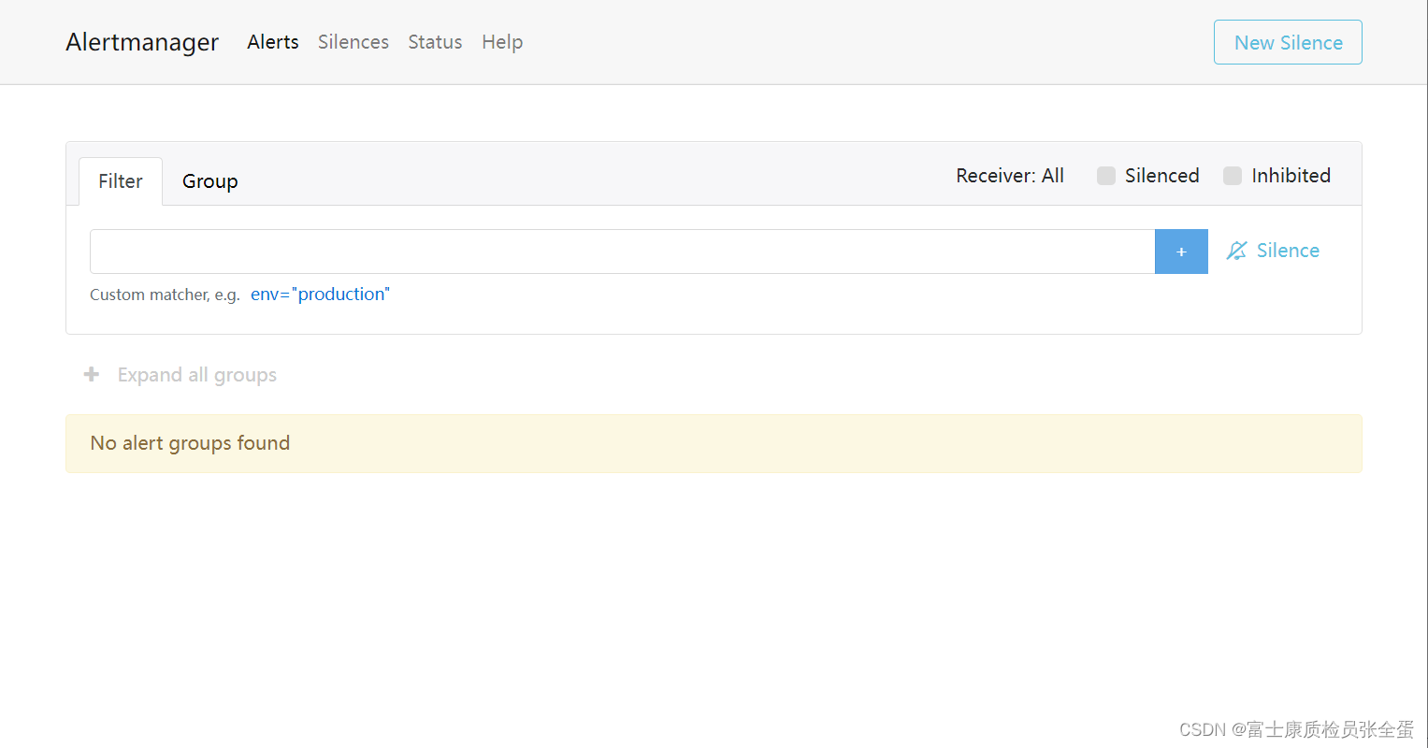Open the Receiver: All selector
The width and height of the screenshot is (1428, 748).
(x=1010, y=175)
